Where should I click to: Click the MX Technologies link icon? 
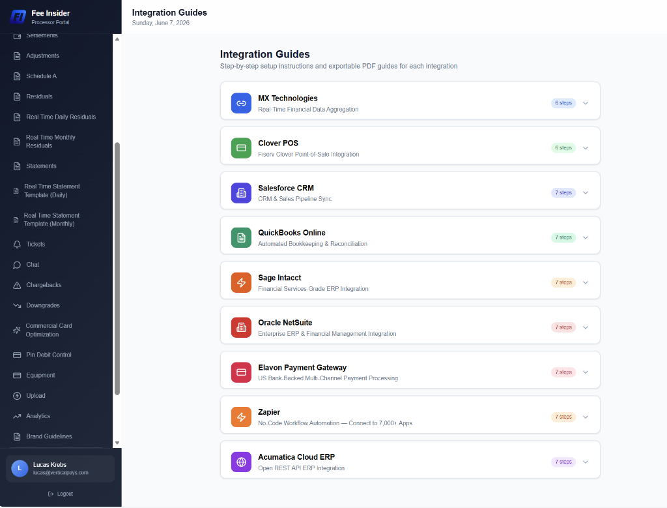coord(241,103)
